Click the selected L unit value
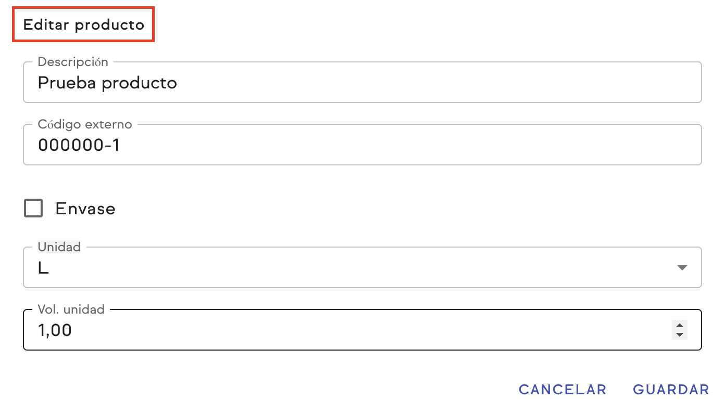Image resolution: width=725 pixels, height=413 pixels. pos(43,268)
